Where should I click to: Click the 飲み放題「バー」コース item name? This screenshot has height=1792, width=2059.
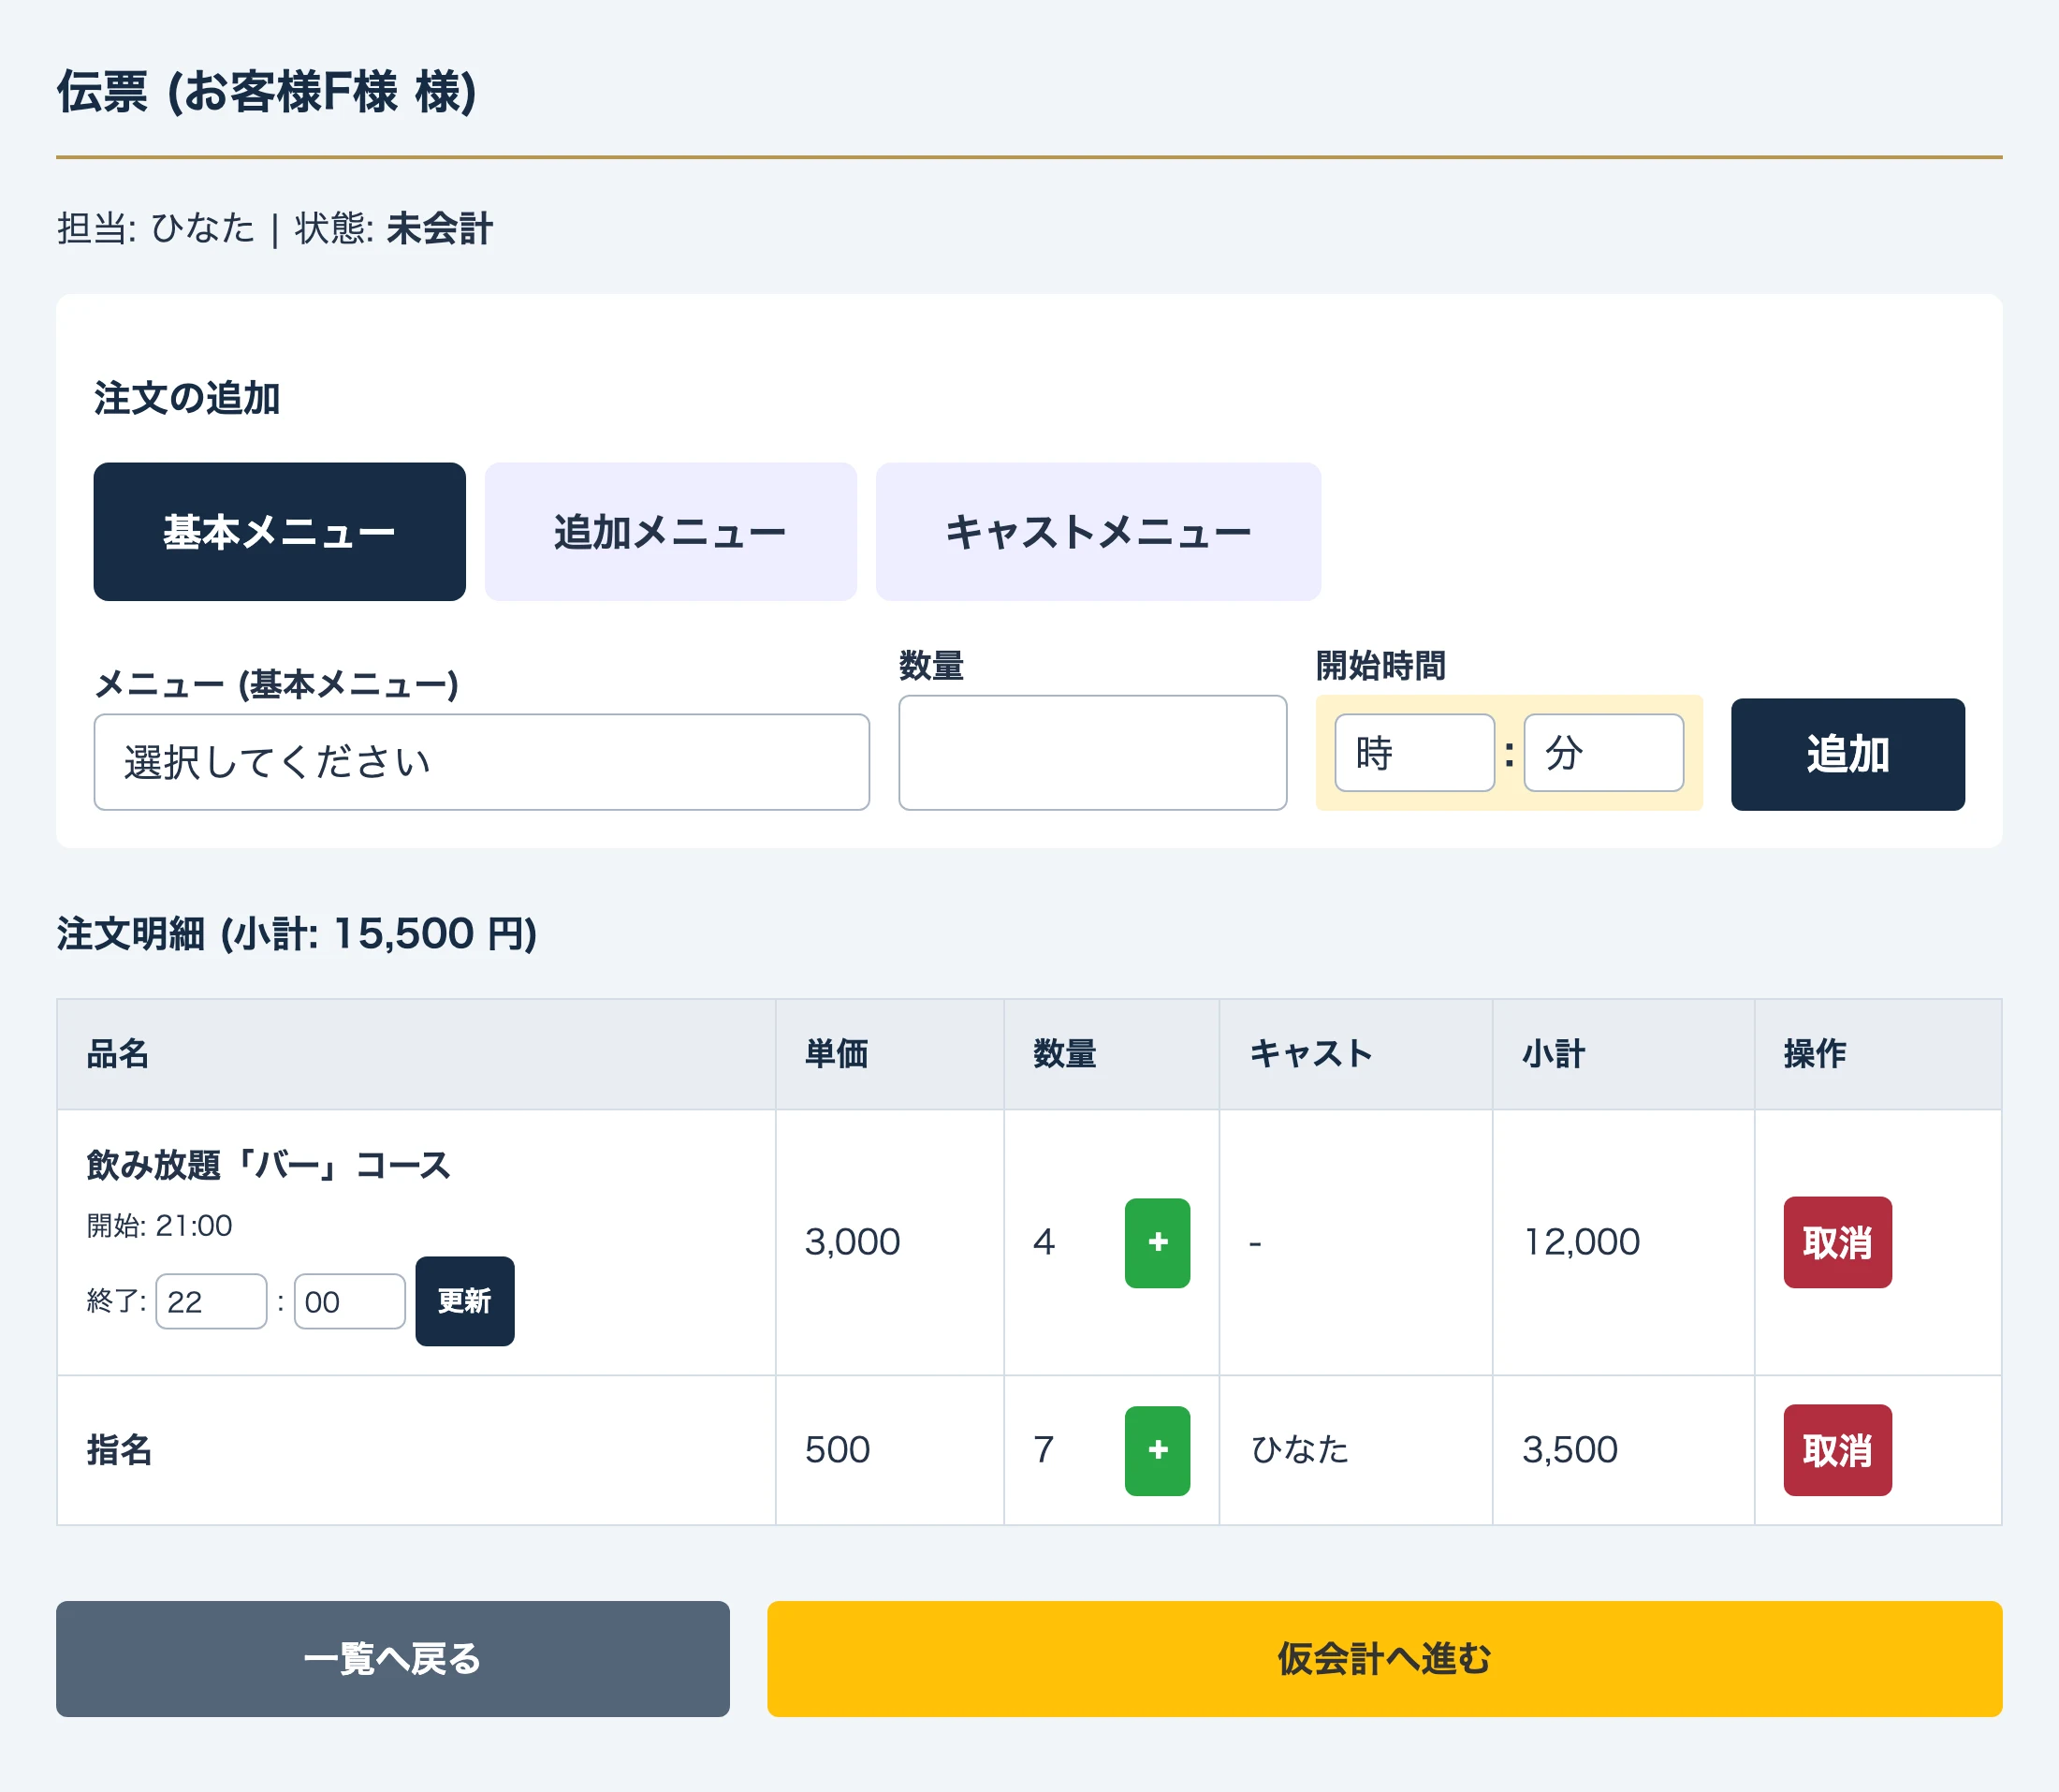[x=269, y=1166]
